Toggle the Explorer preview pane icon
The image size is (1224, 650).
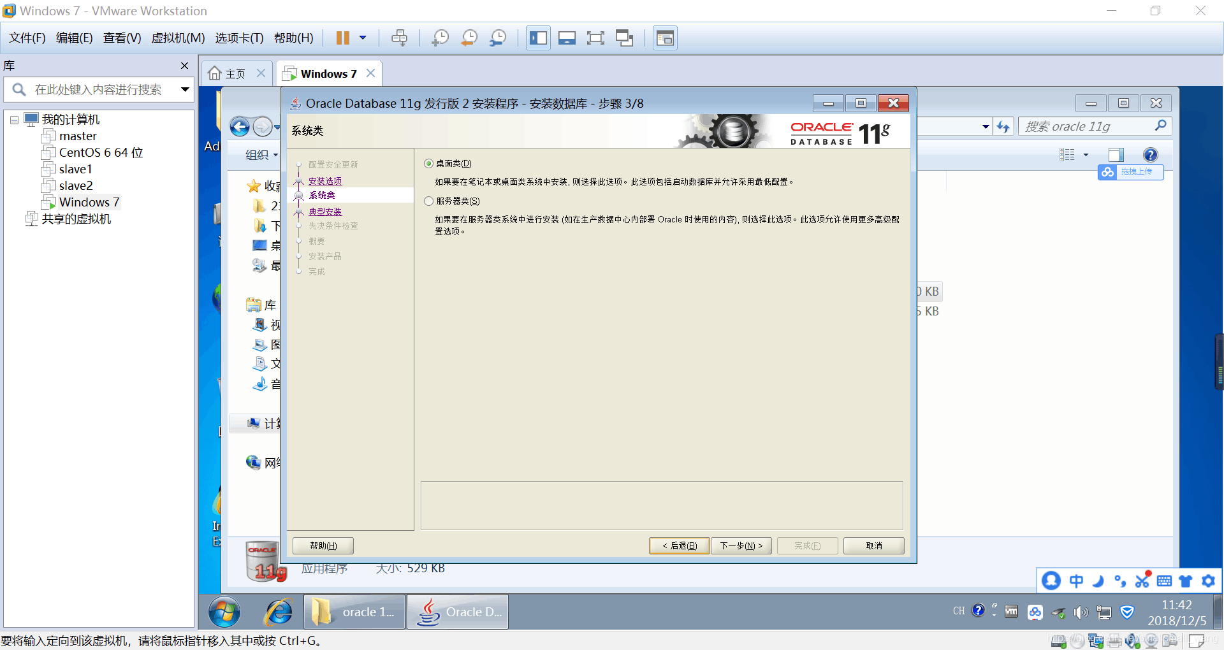click(x=1116, y=155)
